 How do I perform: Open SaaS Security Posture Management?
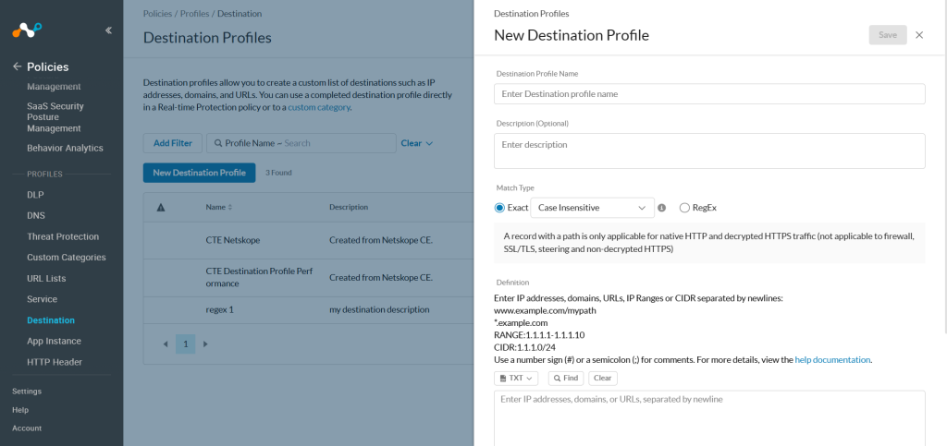click(55, 117)
